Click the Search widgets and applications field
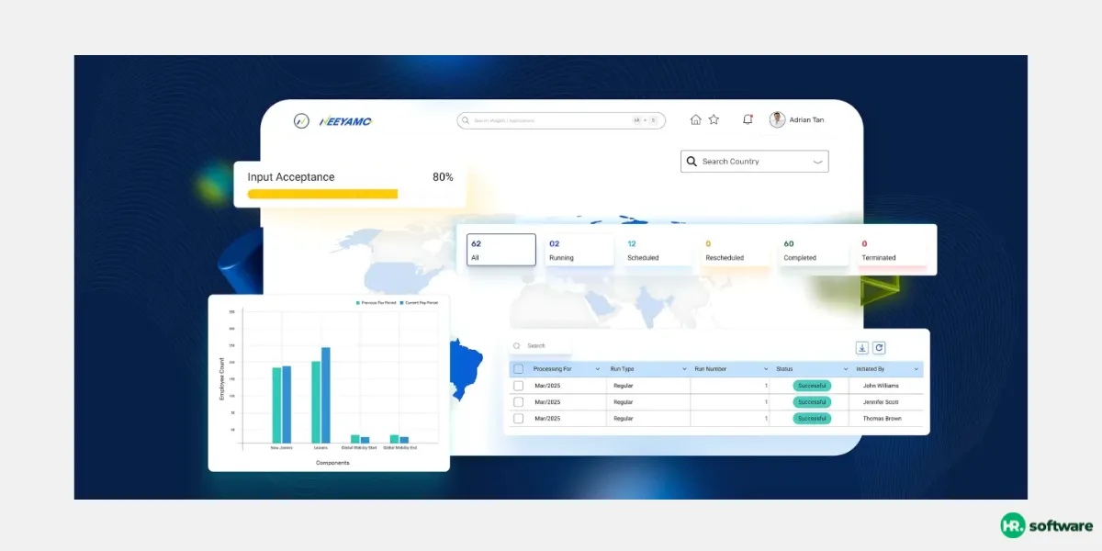This screenshot has width=1102, height=551. point(560,120)
